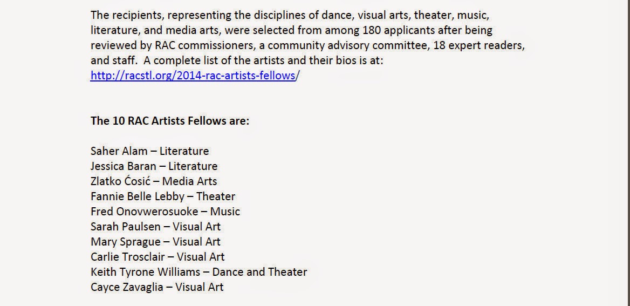Click the line Fannie Belle Lebby – Theater
Image resolution: width=630 pixels, height=306 pixels.
(163, 196)
